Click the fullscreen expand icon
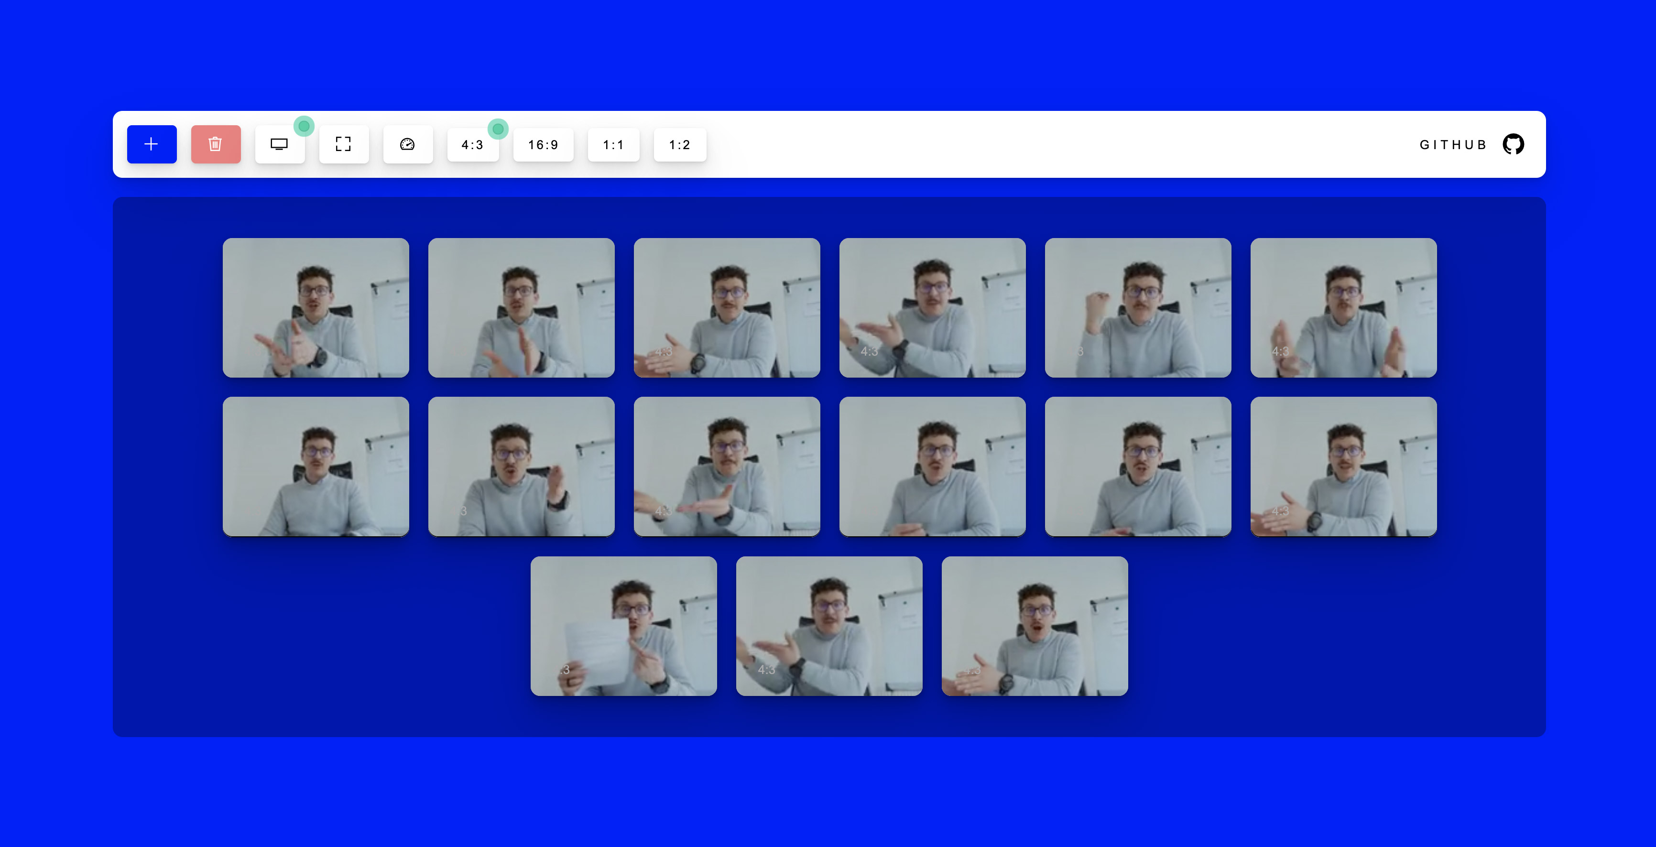 pyautogui.click(x=343, y=144)
